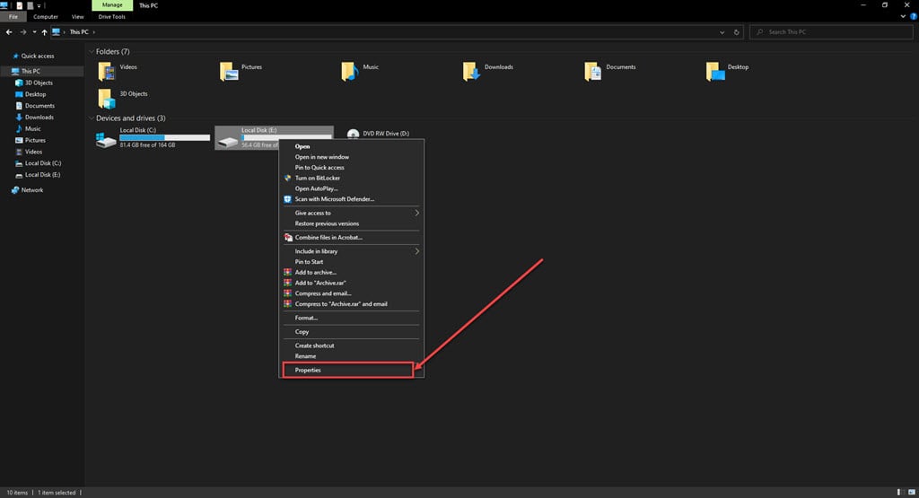This screenshot has height=498, width=919.
Task: Open the View ribbon tab
Action: 77,17
